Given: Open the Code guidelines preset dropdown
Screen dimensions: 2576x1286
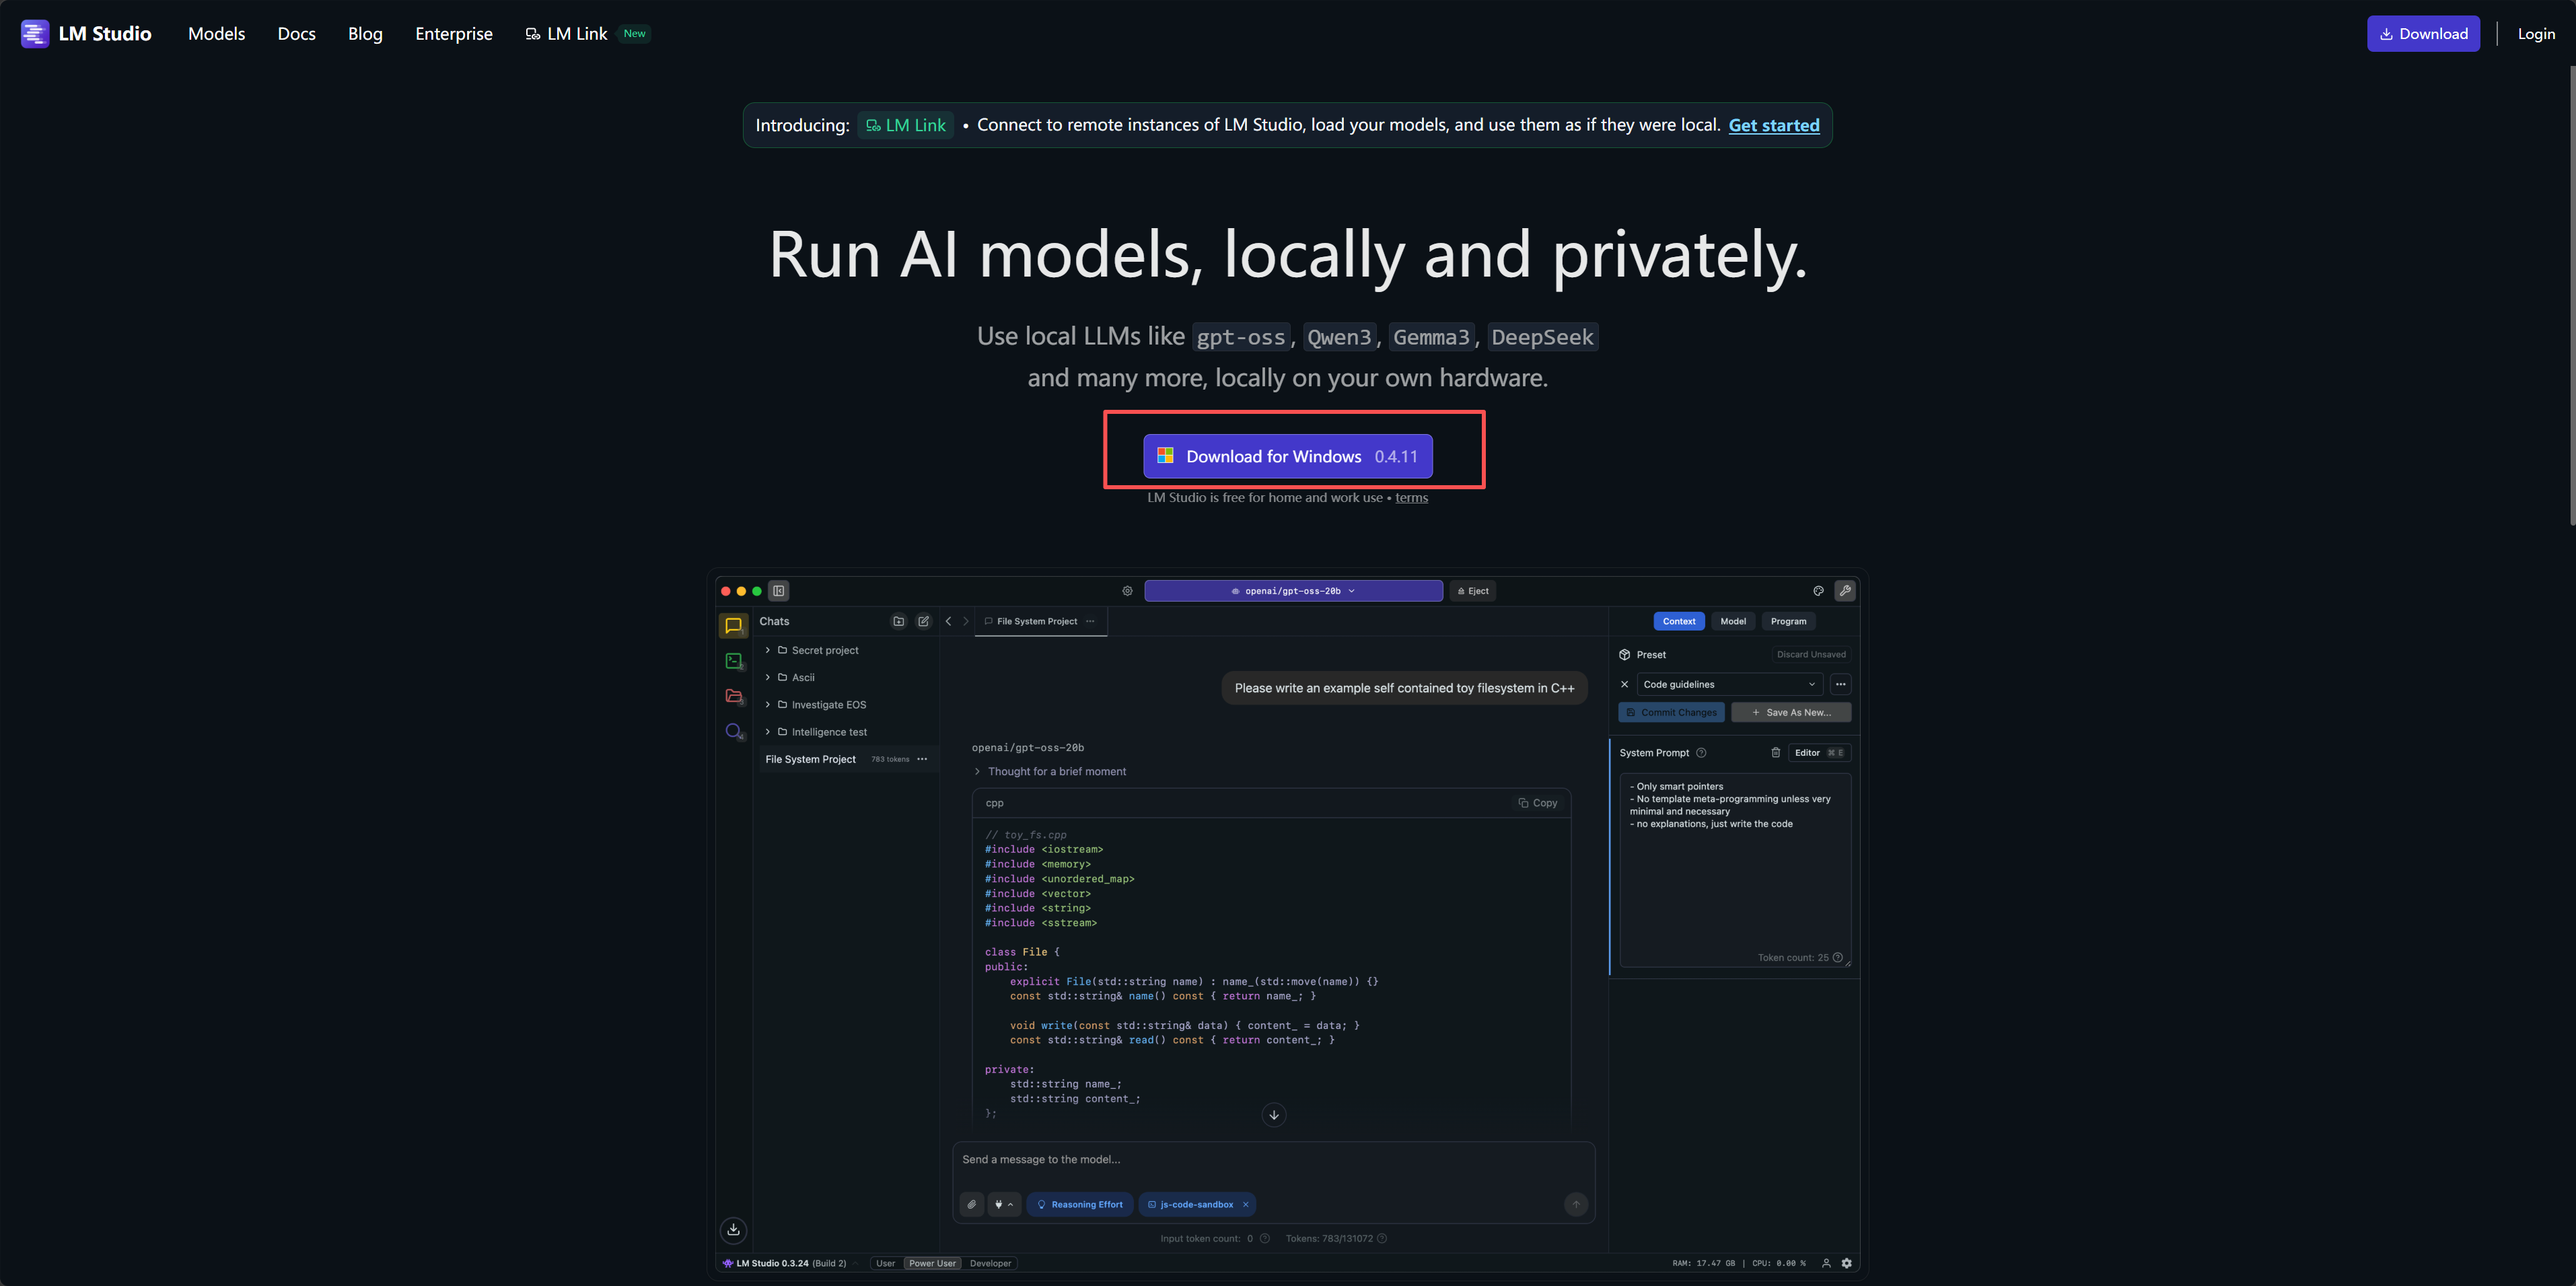Looking at the screenshot, I should pos(1730,685).
